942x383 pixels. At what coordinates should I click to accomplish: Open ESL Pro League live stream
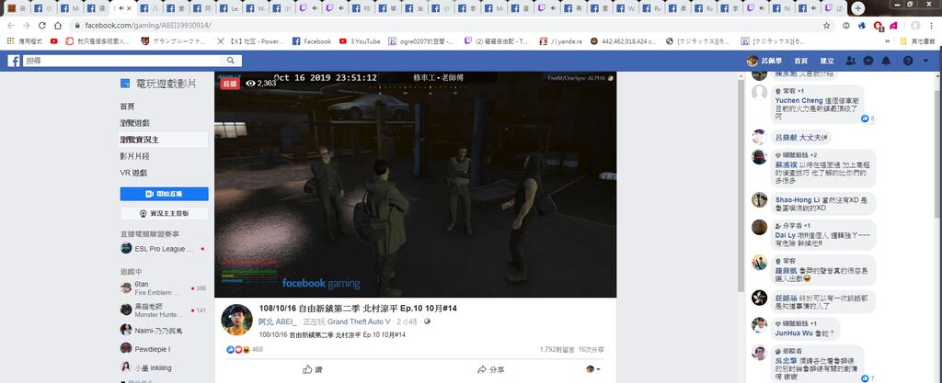tap(164, 249)
